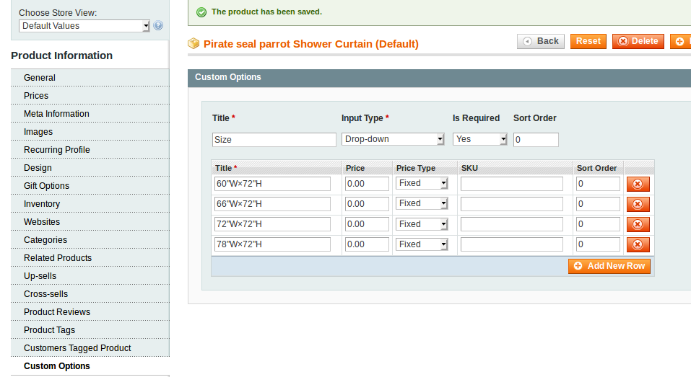Click the green success checkmark icon
Viewport: 691px width, 377px height.
click(x=201, y=12)
